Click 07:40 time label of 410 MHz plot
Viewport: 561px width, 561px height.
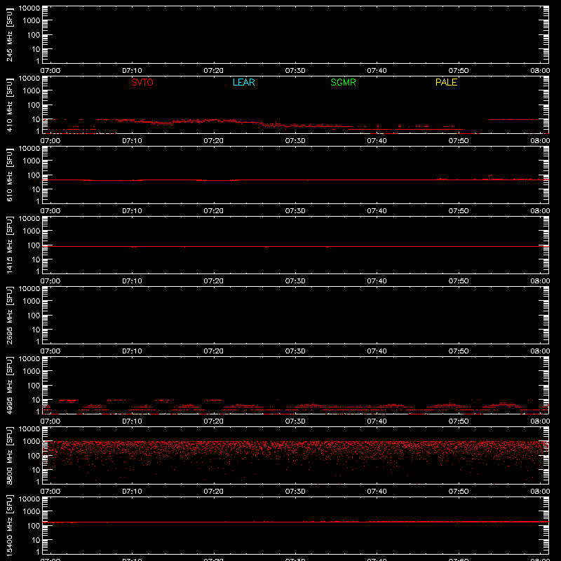coord(377,141)
